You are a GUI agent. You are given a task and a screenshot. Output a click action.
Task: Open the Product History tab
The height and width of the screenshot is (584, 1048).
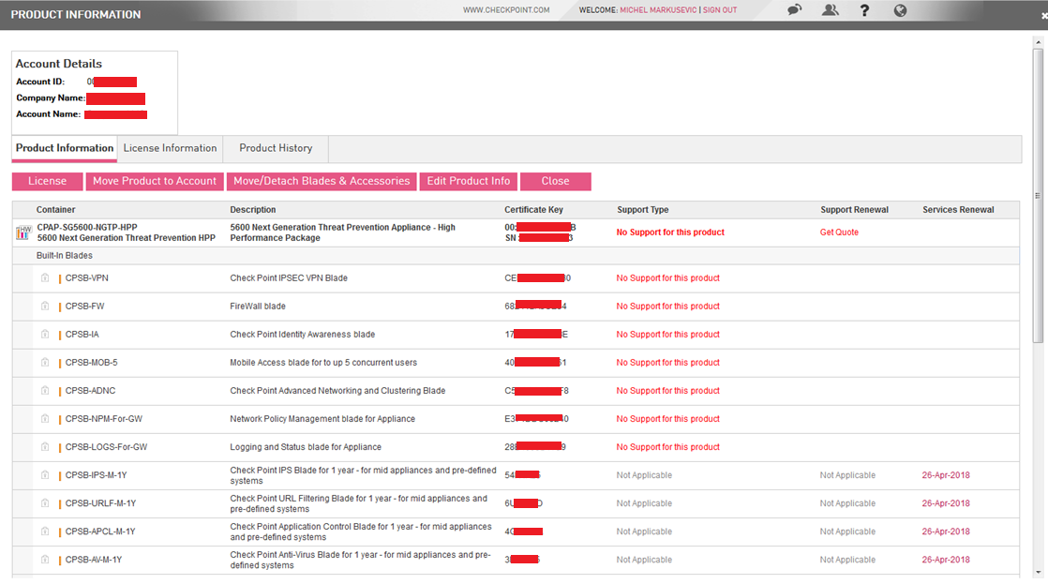click(x=276, y=148)
